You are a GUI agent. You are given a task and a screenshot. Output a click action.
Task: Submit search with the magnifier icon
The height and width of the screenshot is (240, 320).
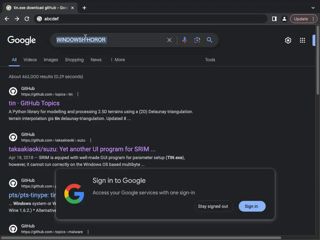click(209, 40)
